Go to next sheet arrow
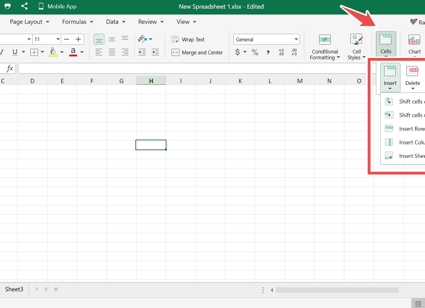 click(37, 289)
